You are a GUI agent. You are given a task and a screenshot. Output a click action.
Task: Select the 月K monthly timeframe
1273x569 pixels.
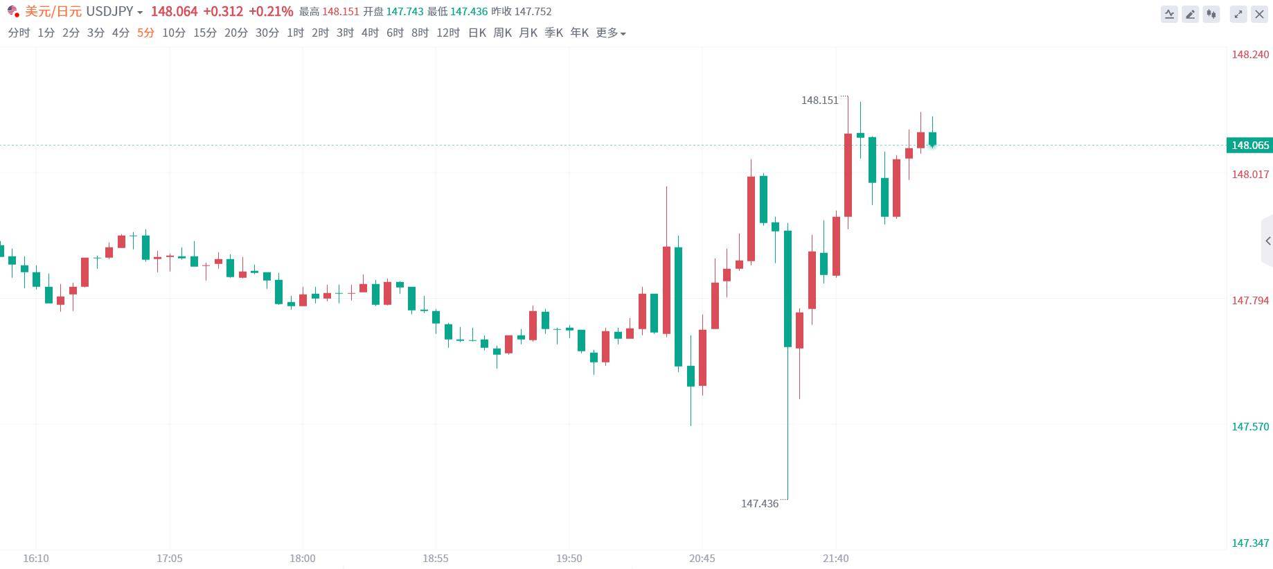pyautogui.click(x=528, y=33)
